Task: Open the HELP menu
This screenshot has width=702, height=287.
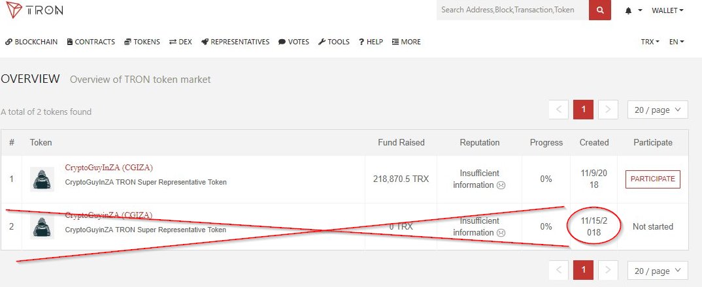Action: pyautogui.click(x=371, y=42)
